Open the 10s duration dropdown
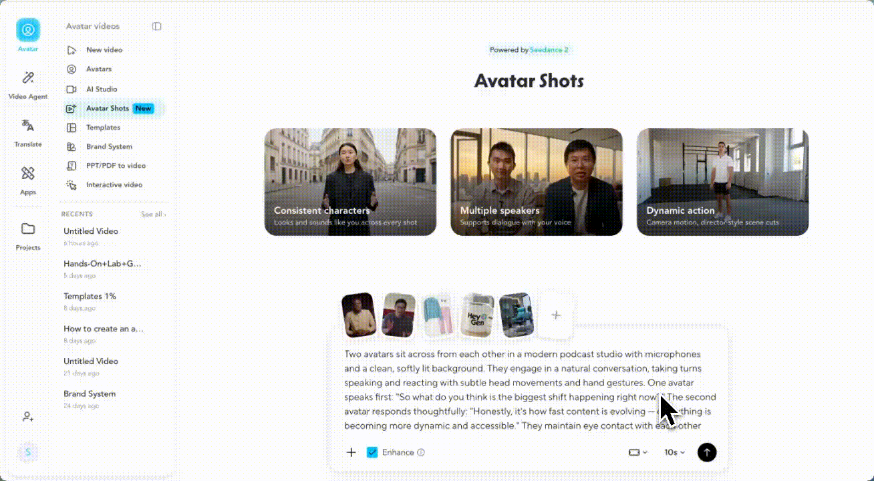 point(674,452)
